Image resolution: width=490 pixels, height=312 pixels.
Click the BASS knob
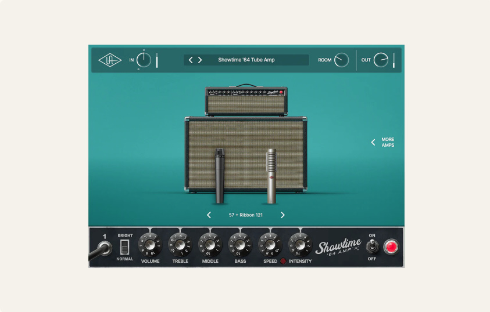click(240, 245)
